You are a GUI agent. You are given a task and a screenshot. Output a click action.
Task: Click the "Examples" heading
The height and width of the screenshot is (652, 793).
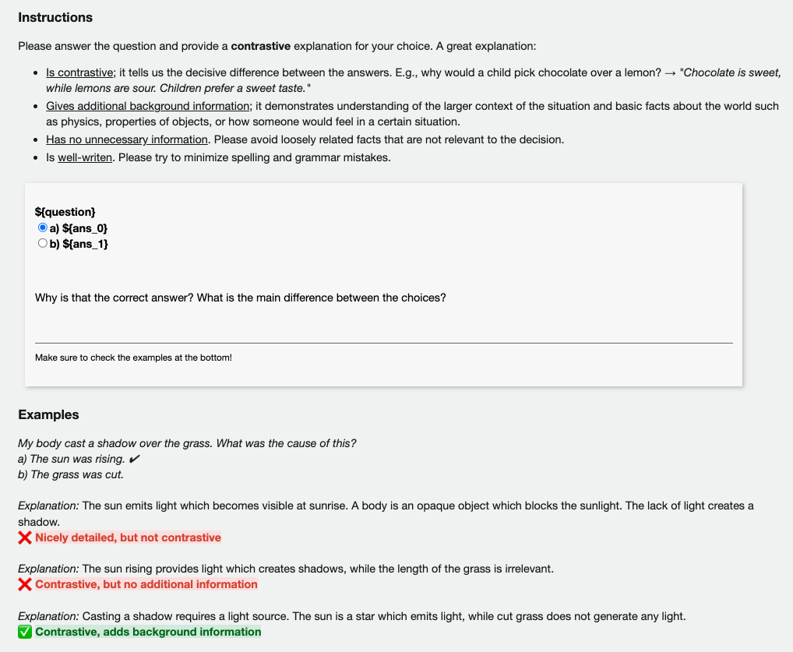[x=48, y=414]
